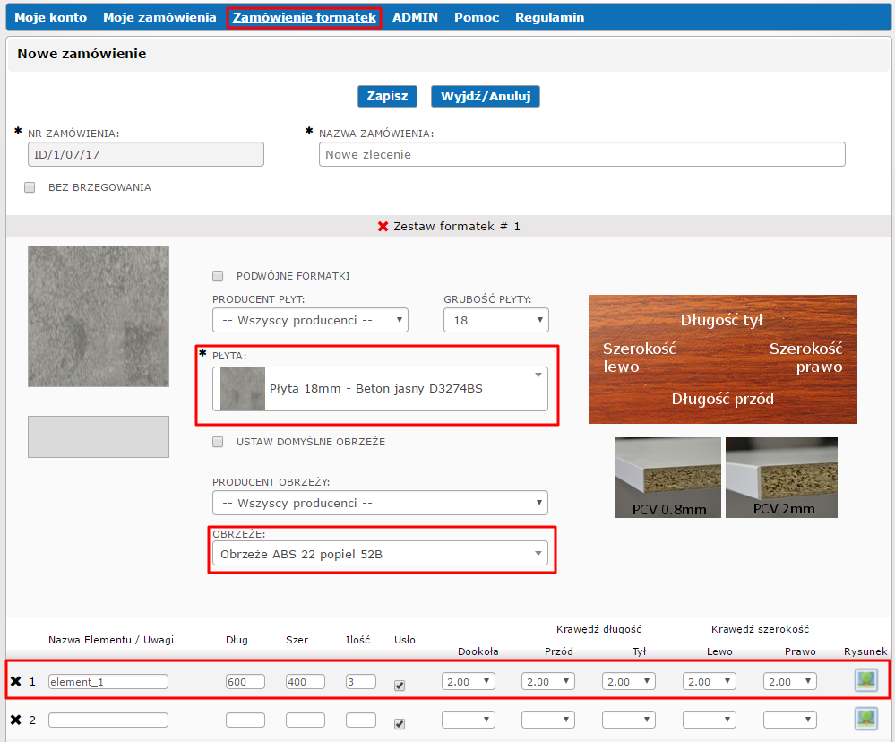Image resolution: width=895 pixels, height=742 pixels.
Task: Open the Regulamin menu item
Action: [x=549, y=17]
